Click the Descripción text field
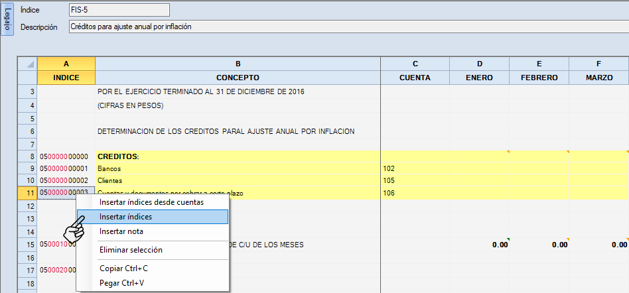Image resolution: width=629 pixels, height=293 pixels. (x=345, y=27)
